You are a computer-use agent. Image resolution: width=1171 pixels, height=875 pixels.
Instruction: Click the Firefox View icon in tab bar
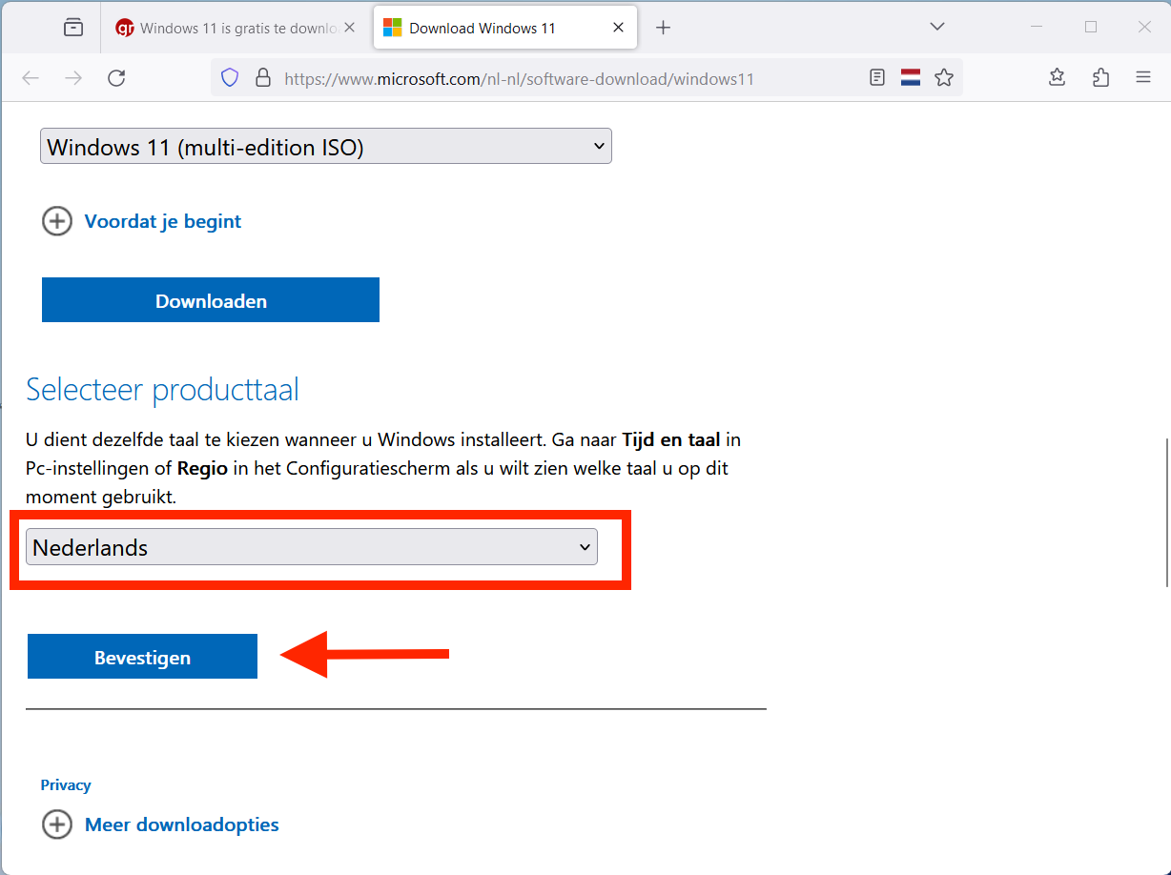73,28
